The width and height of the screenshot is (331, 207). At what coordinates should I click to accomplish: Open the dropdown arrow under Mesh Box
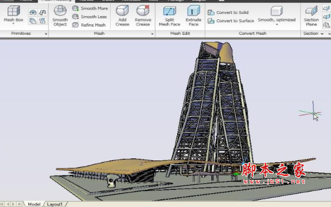click(13, 23)
